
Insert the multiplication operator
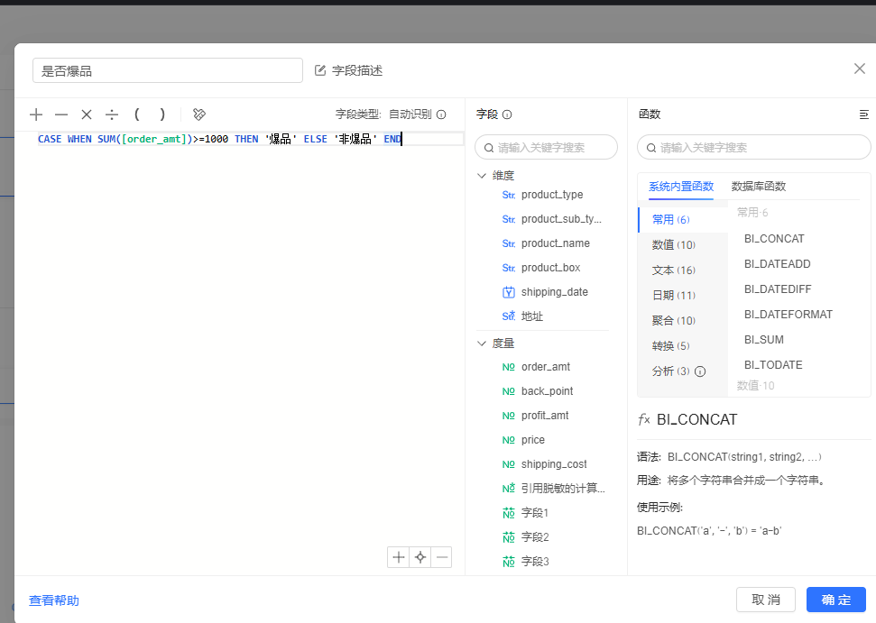[x=86, y=115]
